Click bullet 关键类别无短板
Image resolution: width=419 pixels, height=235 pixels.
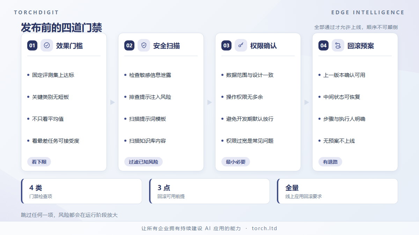point(51,97)
